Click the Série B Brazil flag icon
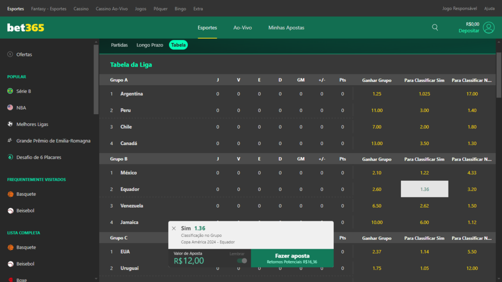Image resolution: width=502 pixels, height=282 pixels. [10, 91]
